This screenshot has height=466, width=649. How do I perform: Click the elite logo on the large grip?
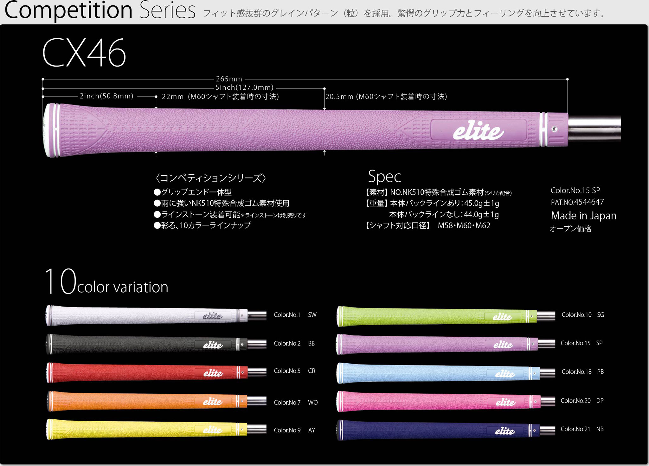point(478,131)
